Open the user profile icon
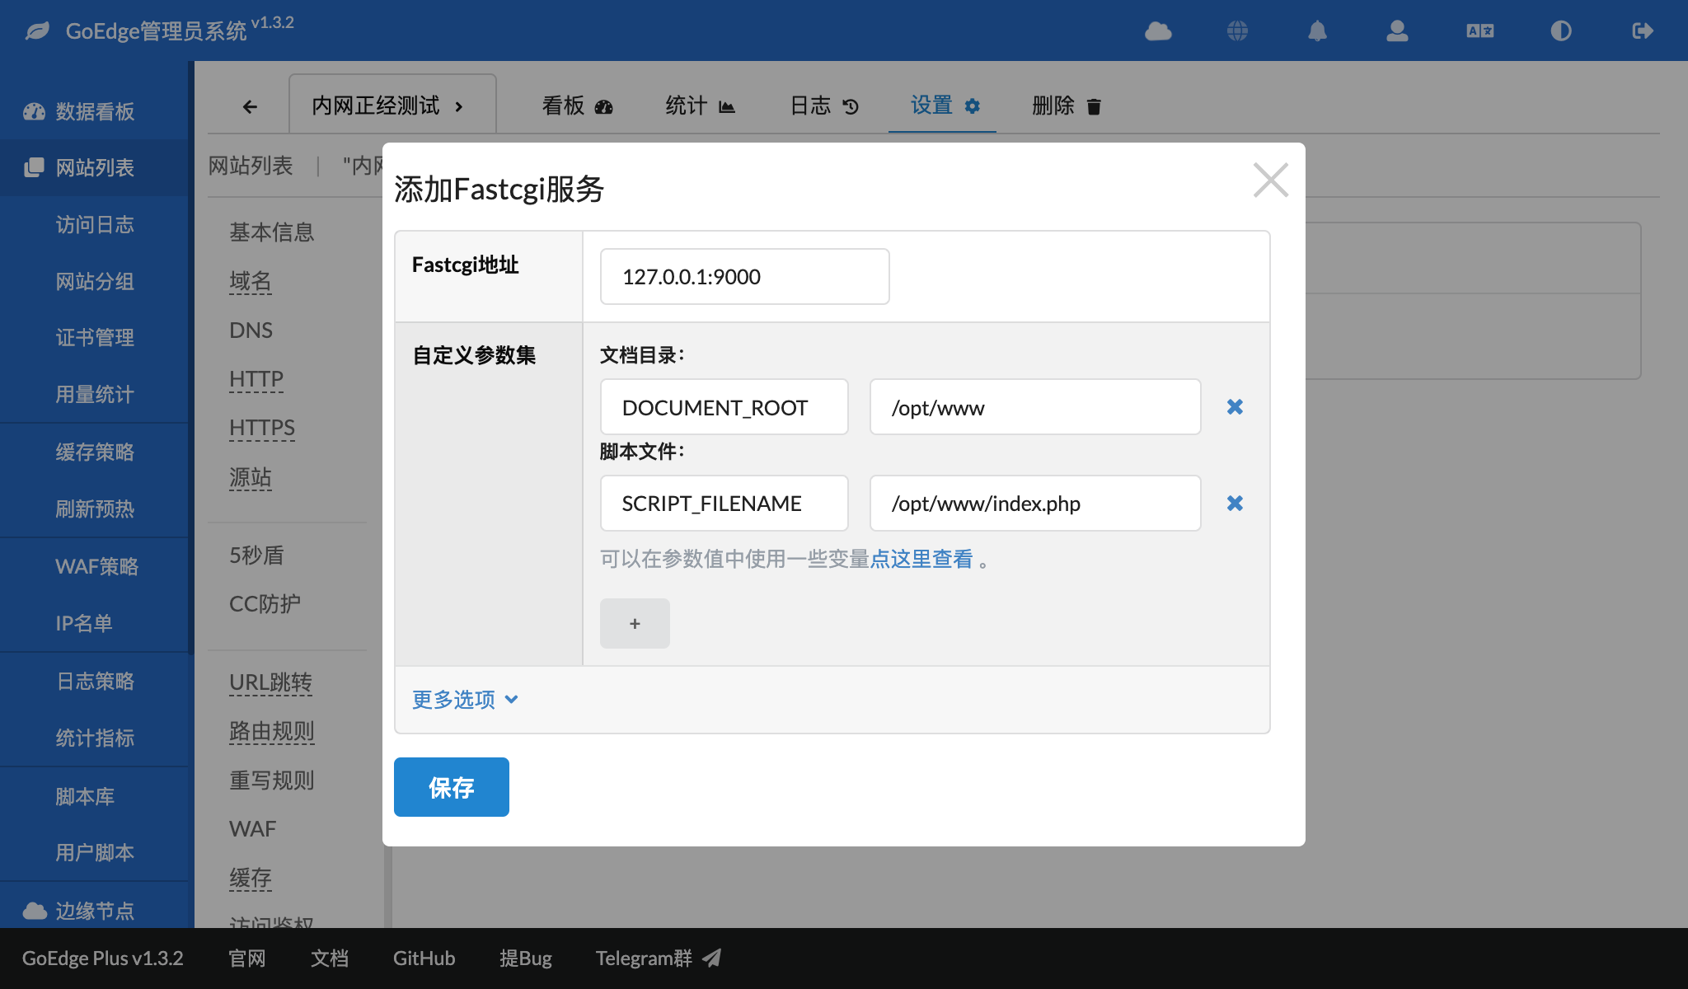 (x=1397, y=31)
